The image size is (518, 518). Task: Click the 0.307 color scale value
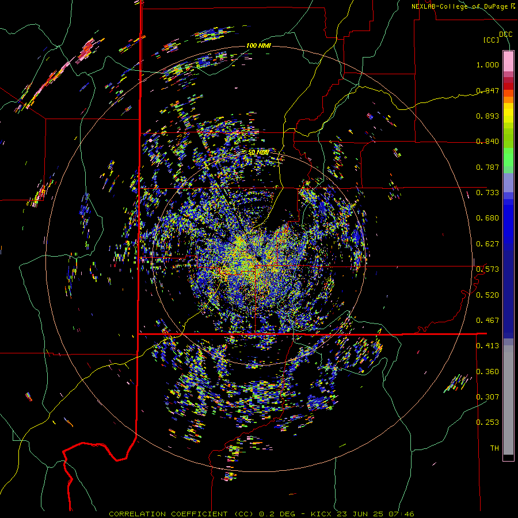[x=487, y=397]
